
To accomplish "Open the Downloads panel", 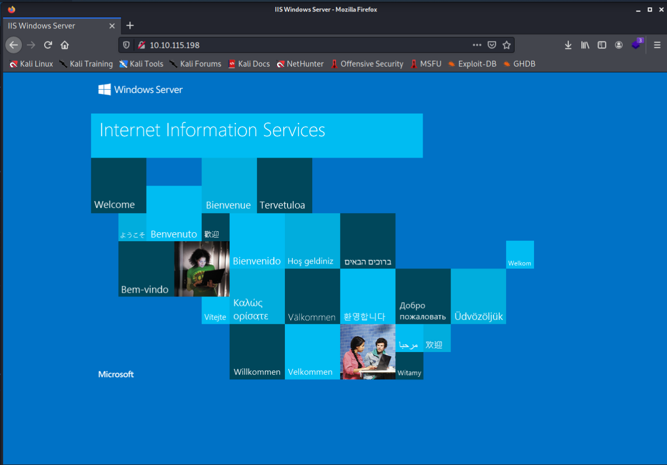I will tap(568, 45).
